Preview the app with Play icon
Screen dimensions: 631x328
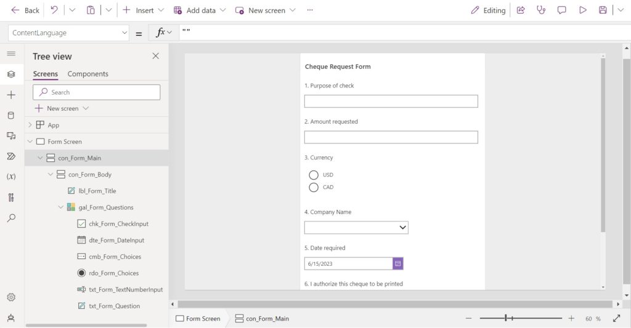[583, 10]
